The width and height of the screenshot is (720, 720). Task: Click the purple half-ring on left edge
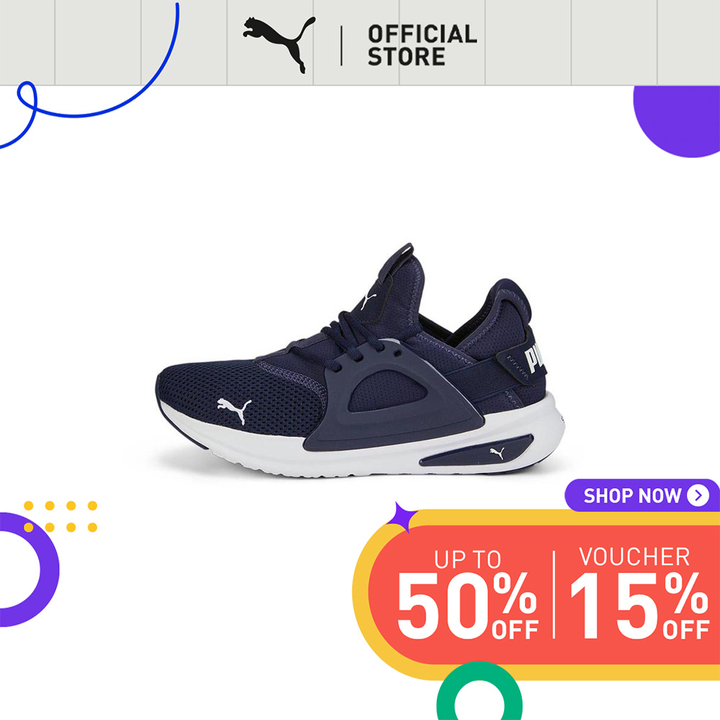pos(29,570)
